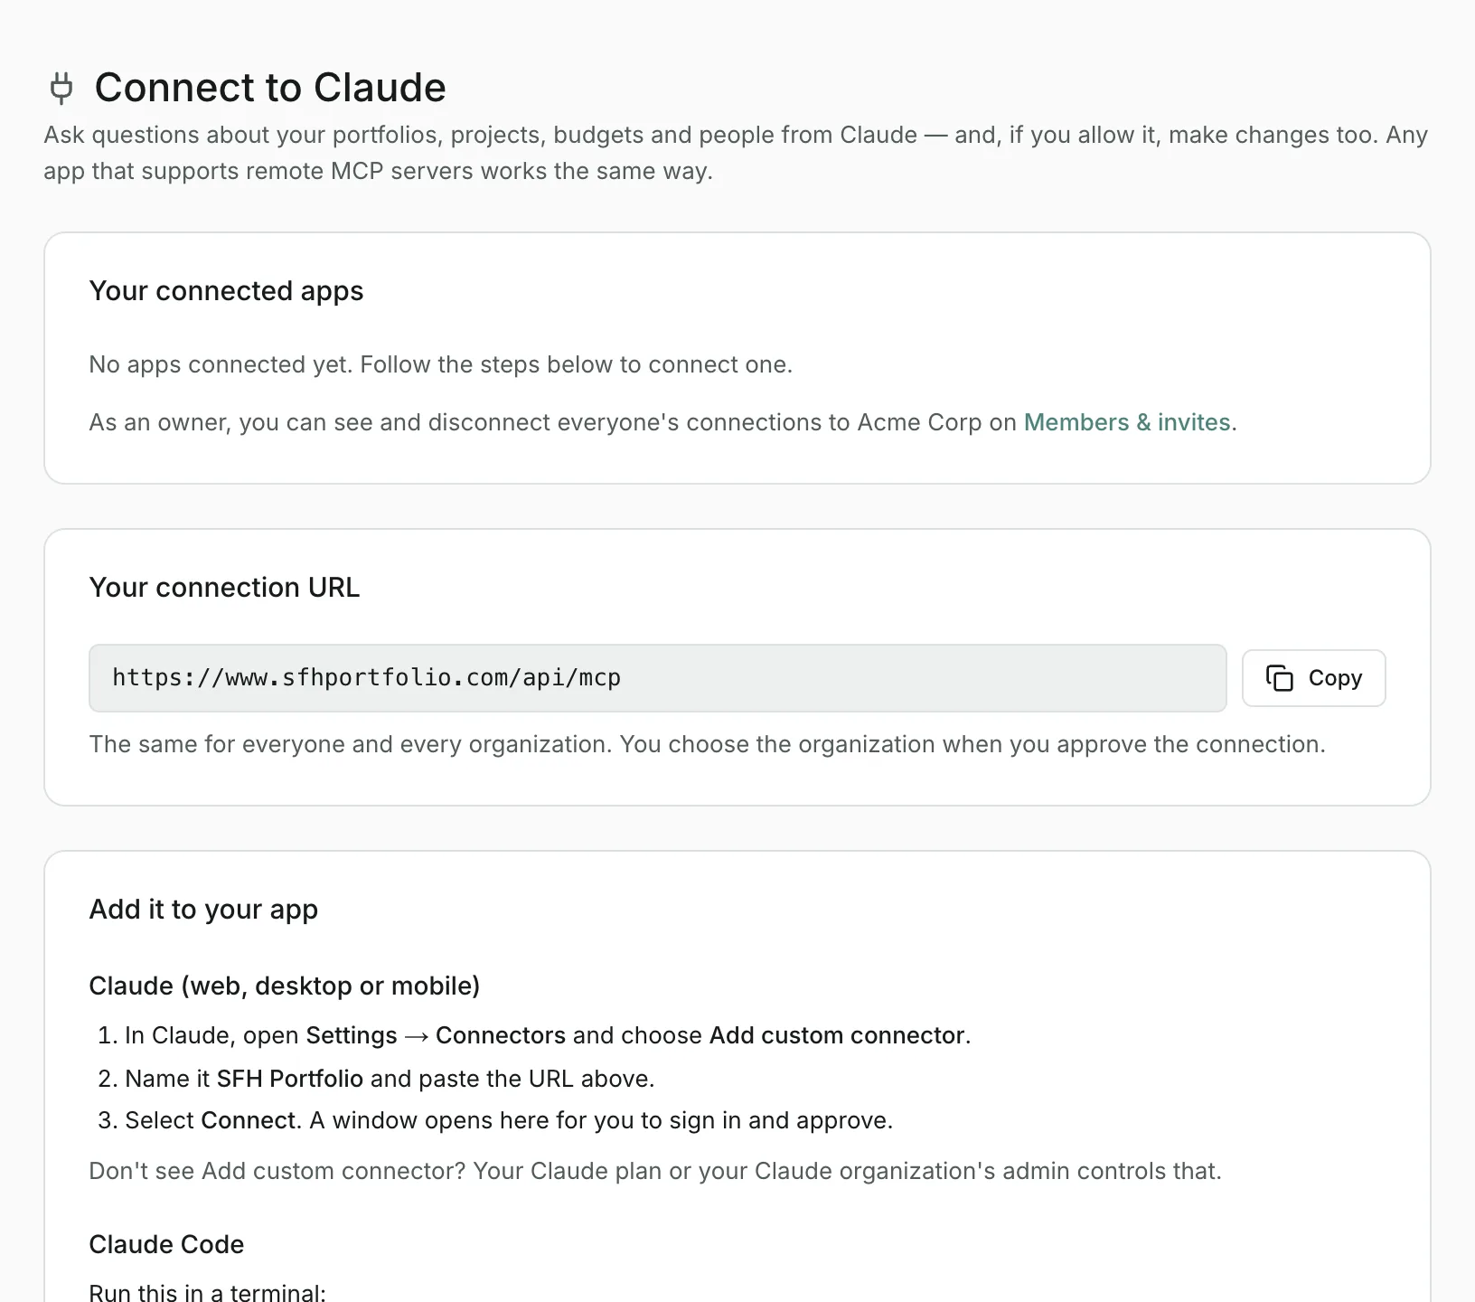Click the intro paragraph starting "Ask questions about your portfolios"
This screenshot has width=1475, height=1302.
[x=737, y=153]
